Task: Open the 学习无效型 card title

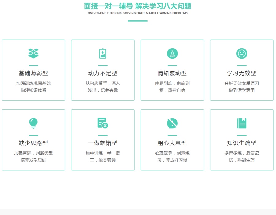Action: click(x=242, y=73)
